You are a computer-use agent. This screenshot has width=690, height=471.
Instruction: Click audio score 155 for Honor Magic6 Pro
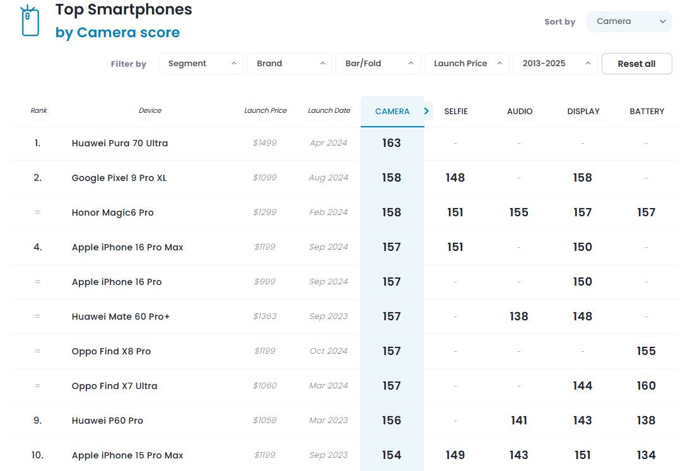pyautogui.click(x=519, y=212)
